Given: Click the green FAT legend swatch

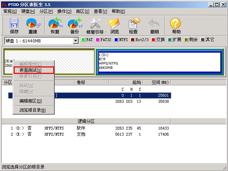Looking at the screenshot, I should [83, 40].
